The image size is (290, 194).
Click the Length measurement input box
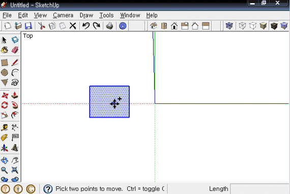(x=259, y=189)
